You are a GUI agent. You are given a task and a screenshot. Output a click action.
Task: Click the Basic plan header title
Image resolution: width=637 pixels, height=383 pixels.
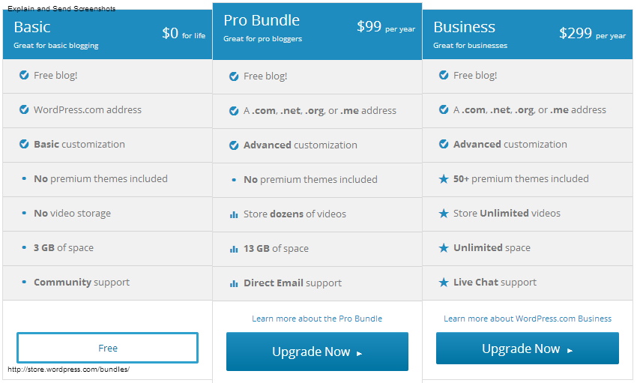[x=32, y=27]
